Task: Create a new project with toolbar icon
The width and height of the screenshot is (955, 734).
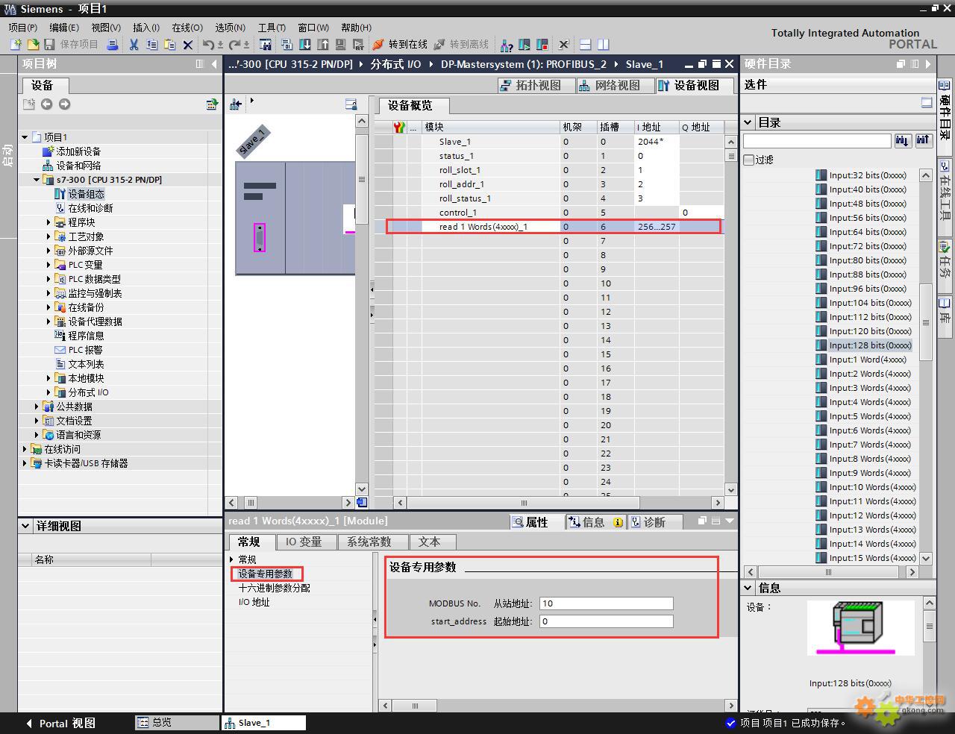Action: tap(15, 45)
